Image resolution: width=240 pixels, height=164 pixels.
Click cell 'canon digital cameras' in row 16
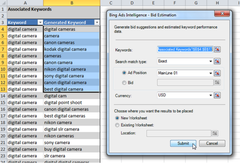pyautogui.click(x=72, y=109)
